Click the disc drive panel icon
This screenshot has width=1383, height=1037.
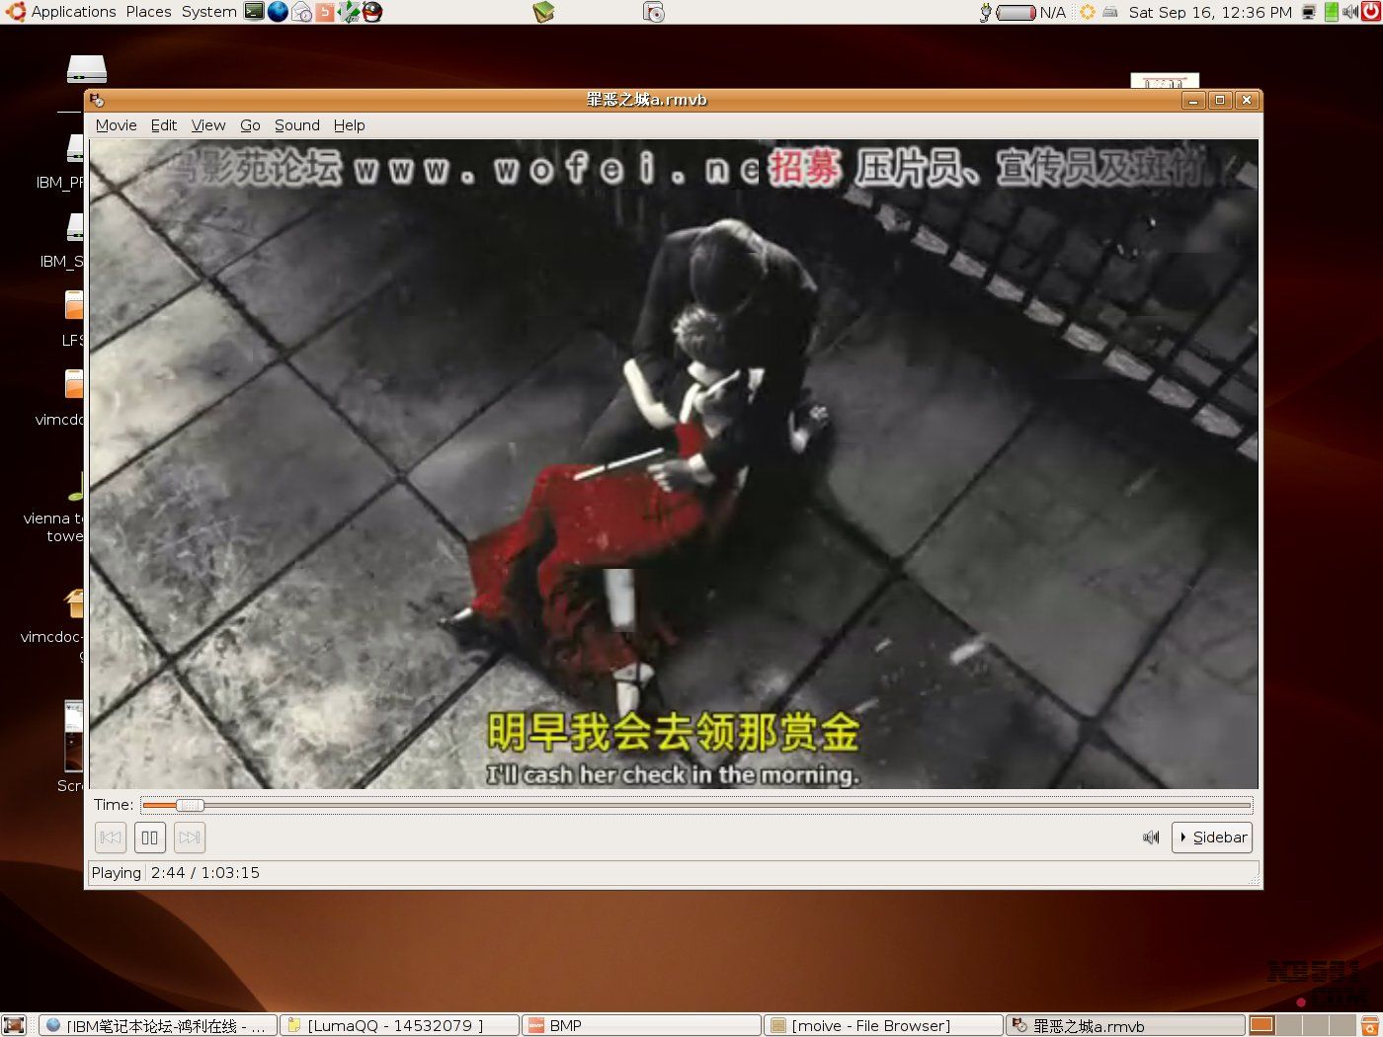[x=654, y=12]
